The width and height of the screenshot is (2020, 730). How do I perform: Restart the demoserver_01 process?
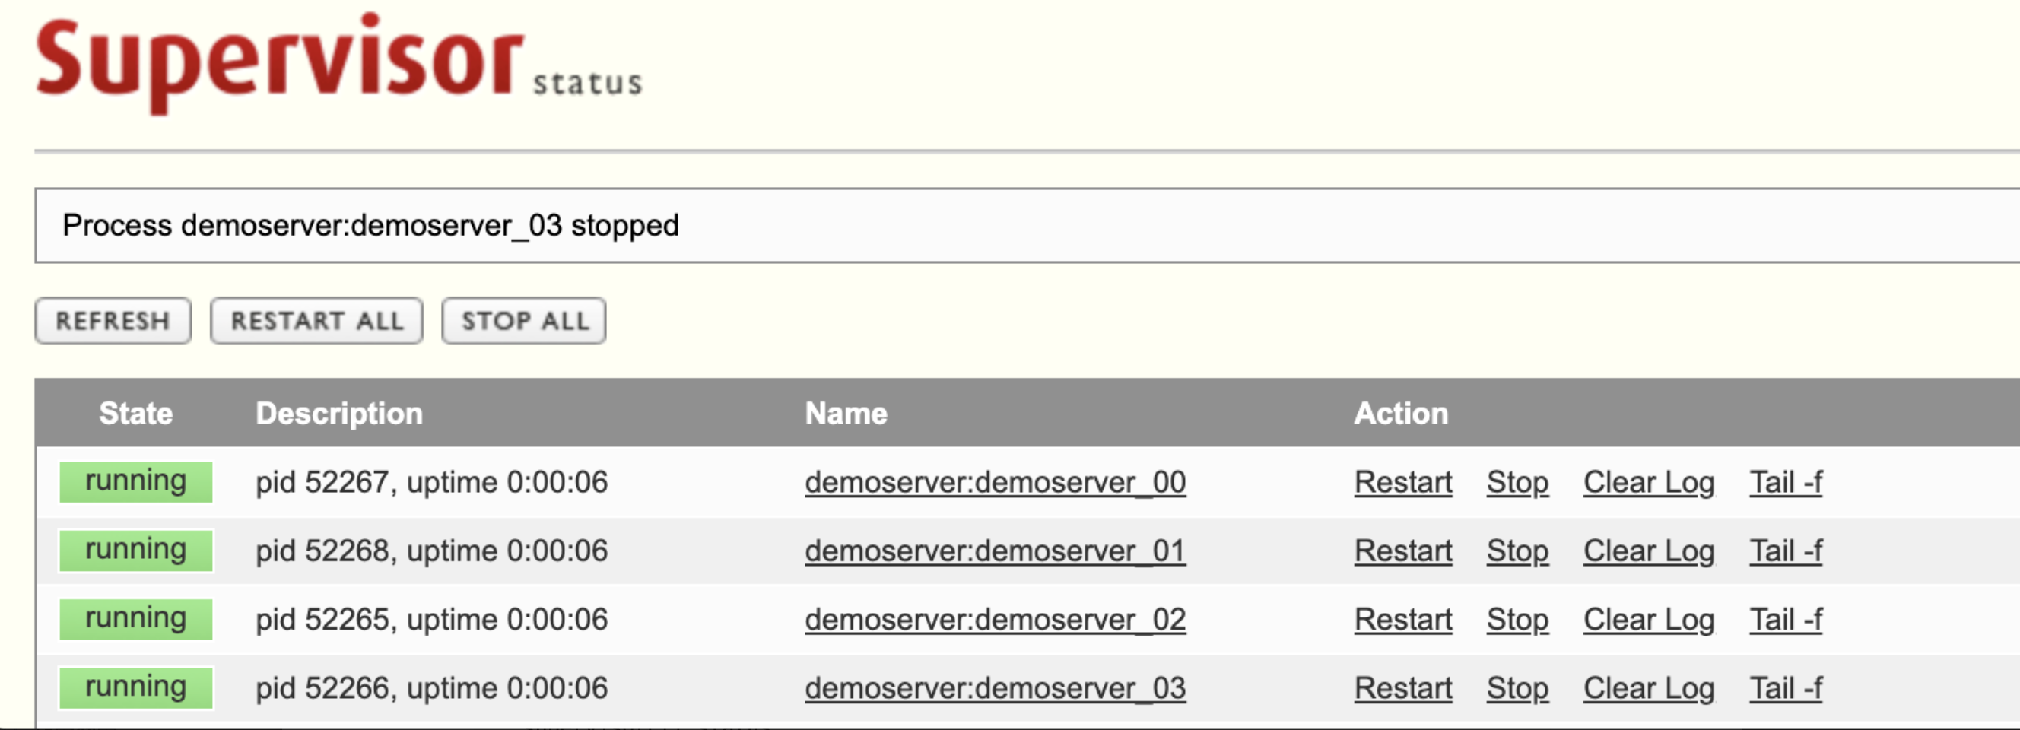1403,551
